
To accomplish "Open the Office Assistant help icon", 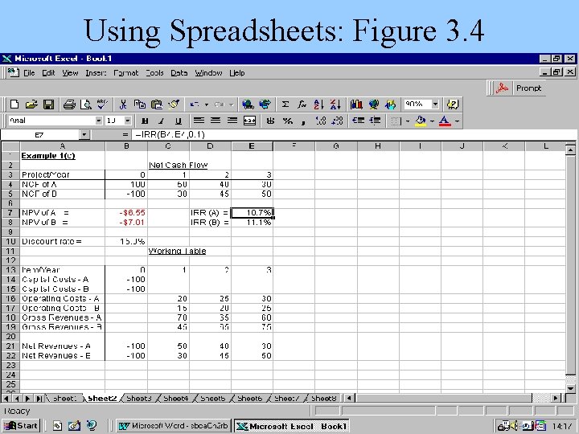I will 452,104.
